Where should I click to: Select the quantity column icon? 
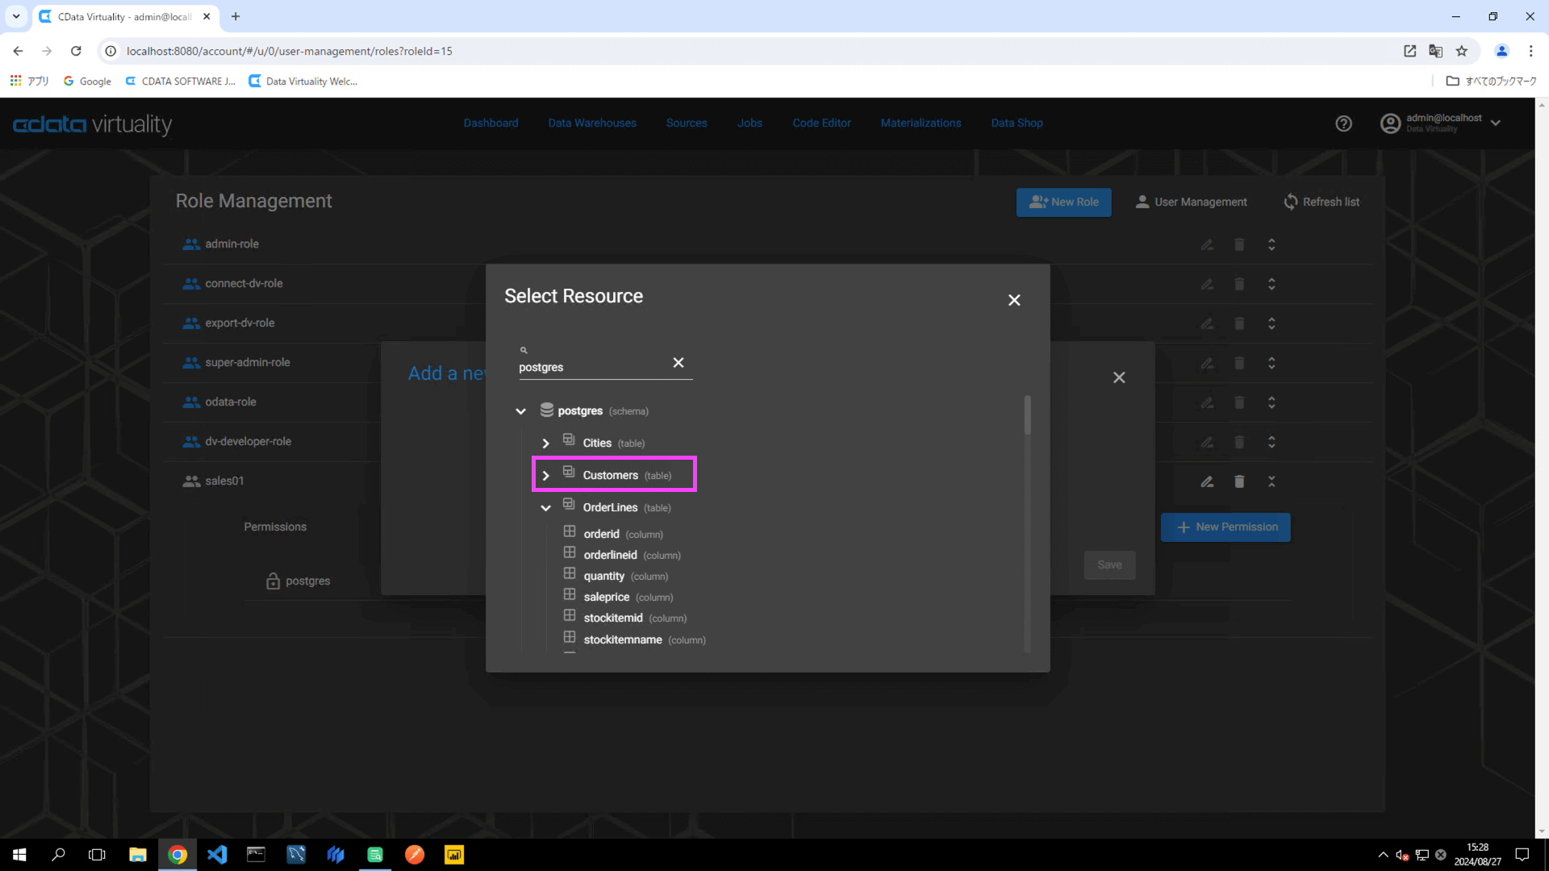coord(570,574)
